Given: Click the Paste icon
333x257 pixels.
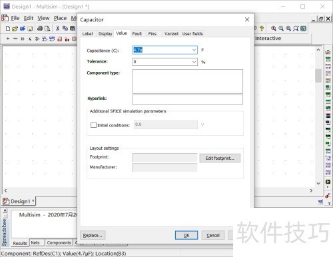Looking at the screenshot, I should coord(73,28).
